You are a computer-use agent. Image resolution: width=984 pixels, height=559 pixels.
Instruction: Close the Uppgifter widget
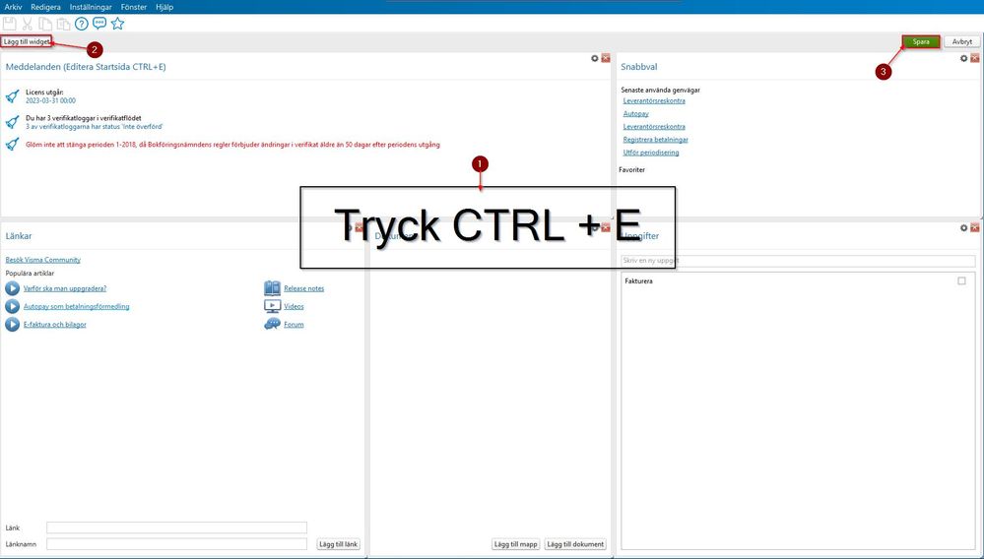pos(974,228)
